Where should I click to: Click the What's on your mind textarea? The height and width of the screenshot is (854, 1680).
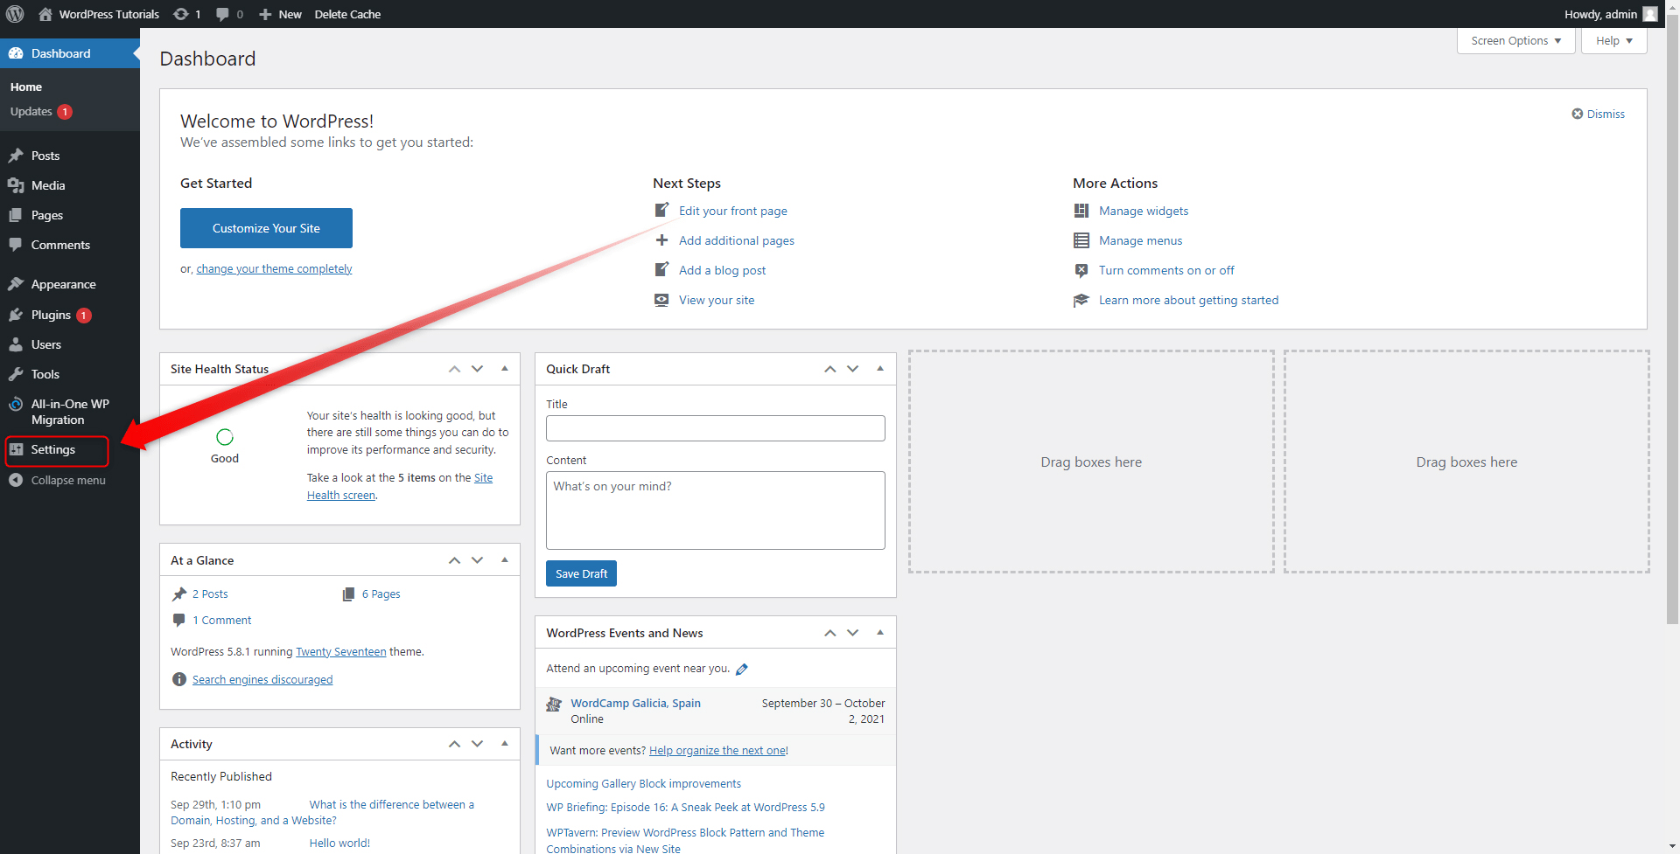716,510
